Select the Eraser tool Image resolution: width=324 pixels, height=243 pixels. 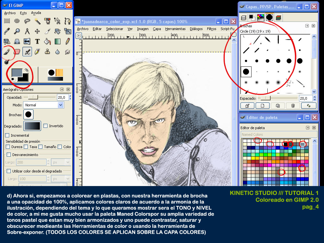click(x=17, y=52)
